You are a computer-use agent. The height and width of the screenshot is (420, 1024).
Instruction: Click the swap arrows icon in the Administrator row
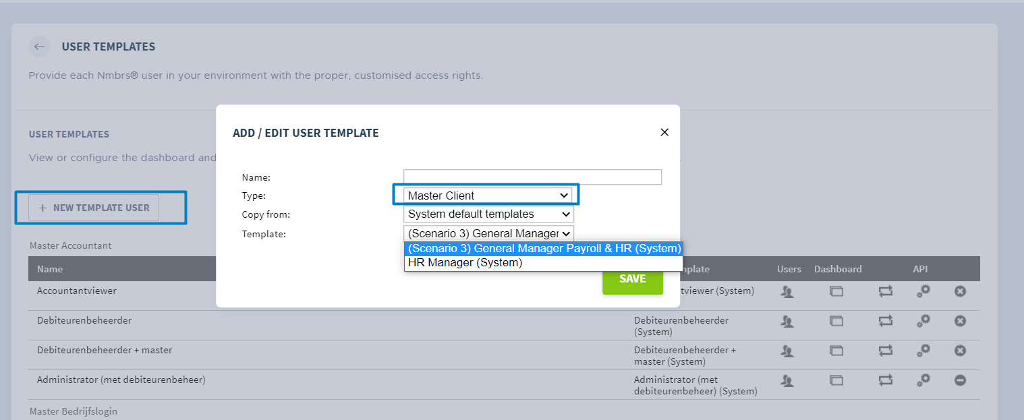[x=886, y=380]
